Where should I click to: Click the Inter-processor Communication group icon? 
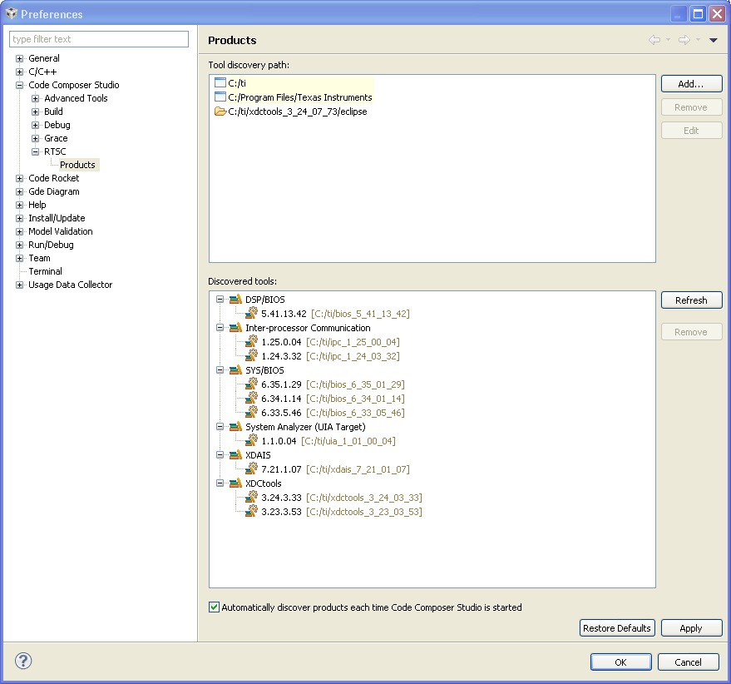pyautogui.click(x=235, y=328)
